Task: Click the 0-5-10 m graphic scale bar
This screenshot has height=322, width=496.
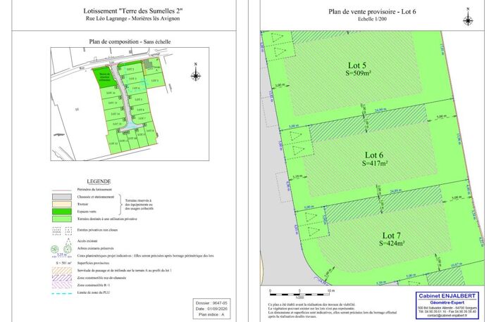Action: click(x=299, y=294)
